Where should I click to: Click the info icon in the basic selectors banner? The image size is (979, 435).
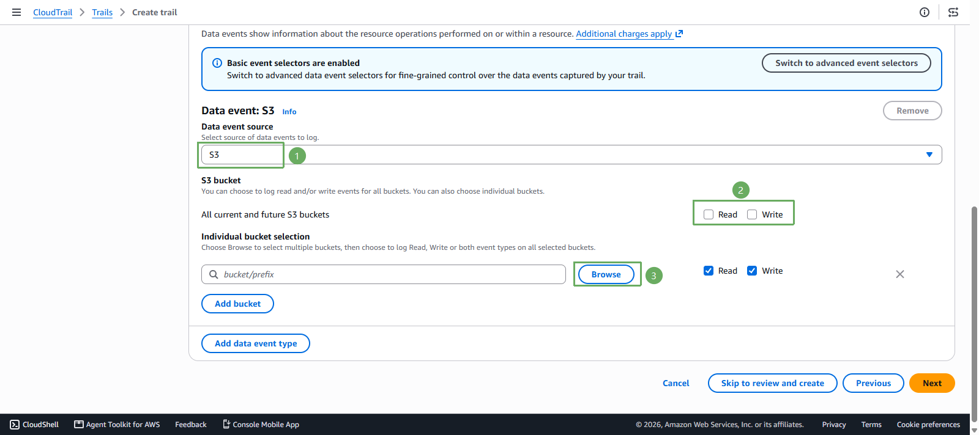tap(217, 63)
